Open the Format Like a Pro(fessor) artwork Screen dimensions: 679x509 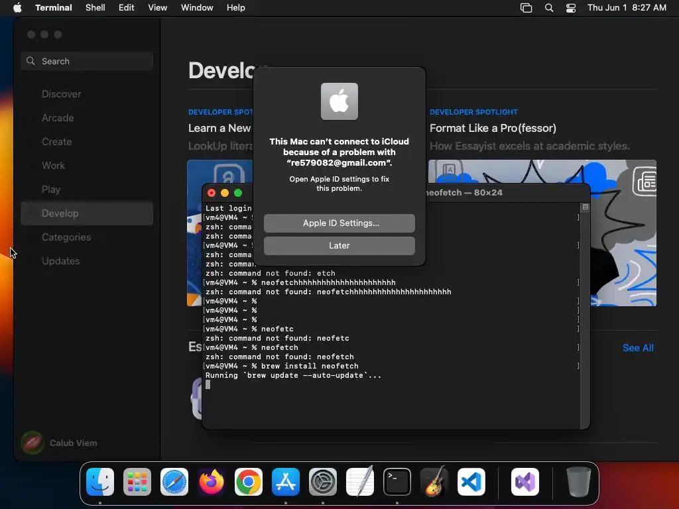[x=623, y=234]
